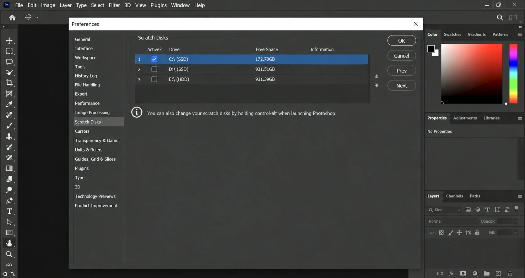The width and height of the screenshot is (525, 278).
Task: Enable the E:\ (HDD) scratch disk checkbox
Action: coord(154,79)
